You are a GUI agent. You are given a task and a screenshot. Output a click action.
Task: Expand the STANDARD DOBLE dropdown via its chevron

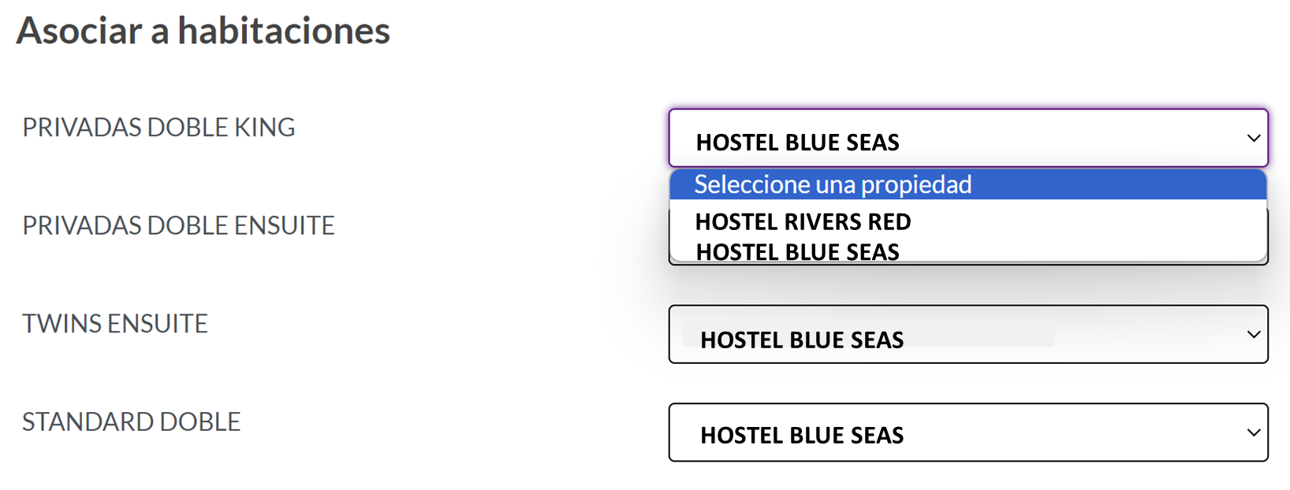[x=1253, y=432]
